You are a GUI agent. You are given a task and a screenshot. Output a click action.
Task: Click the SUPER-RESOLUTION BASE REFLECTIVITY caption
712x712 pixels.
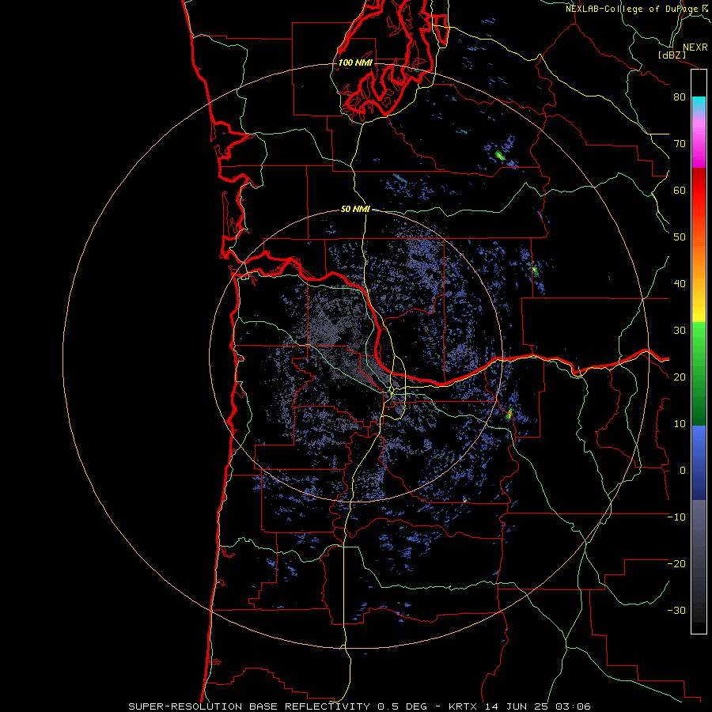[x=248, y=706]
